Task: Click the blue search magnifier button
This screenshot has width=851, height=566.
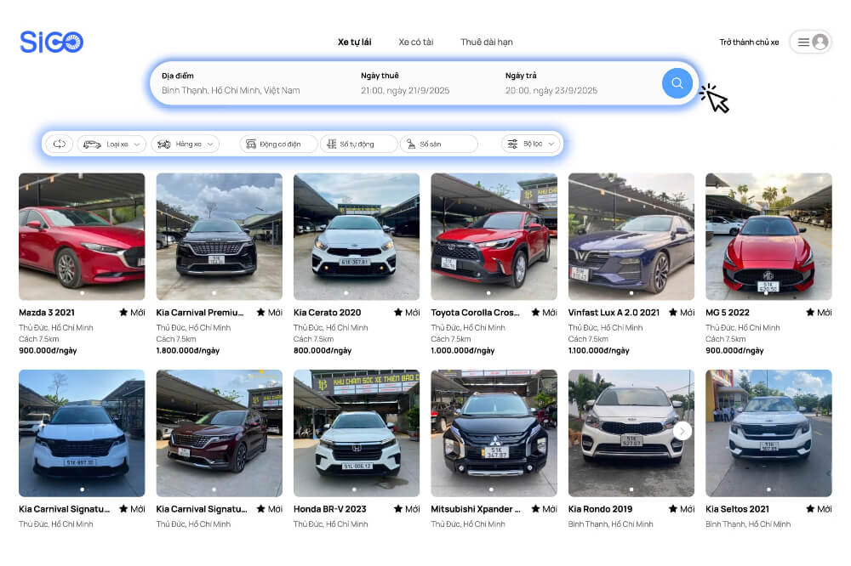Action: 677,83
